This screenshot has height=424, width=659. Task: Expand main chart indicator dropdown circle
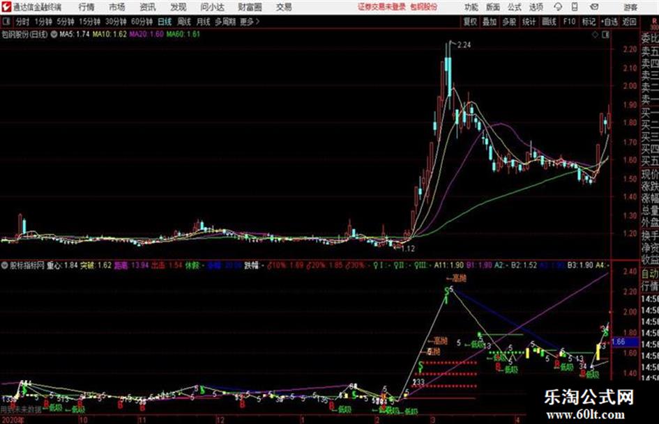point(54,34)
